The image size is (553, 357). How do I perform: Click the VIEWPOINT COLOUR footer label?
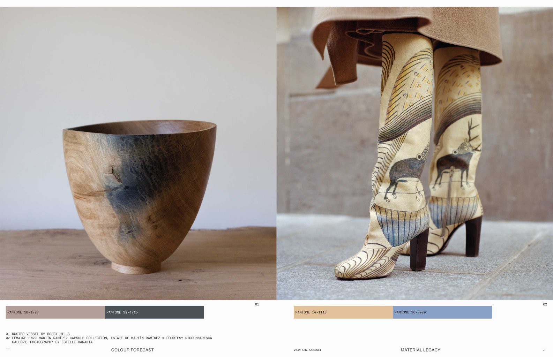(307, 350)
